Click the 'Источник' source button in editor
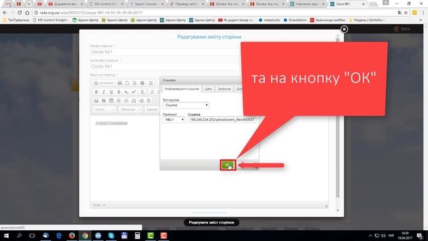428x241 pixels. click(104, 83)
